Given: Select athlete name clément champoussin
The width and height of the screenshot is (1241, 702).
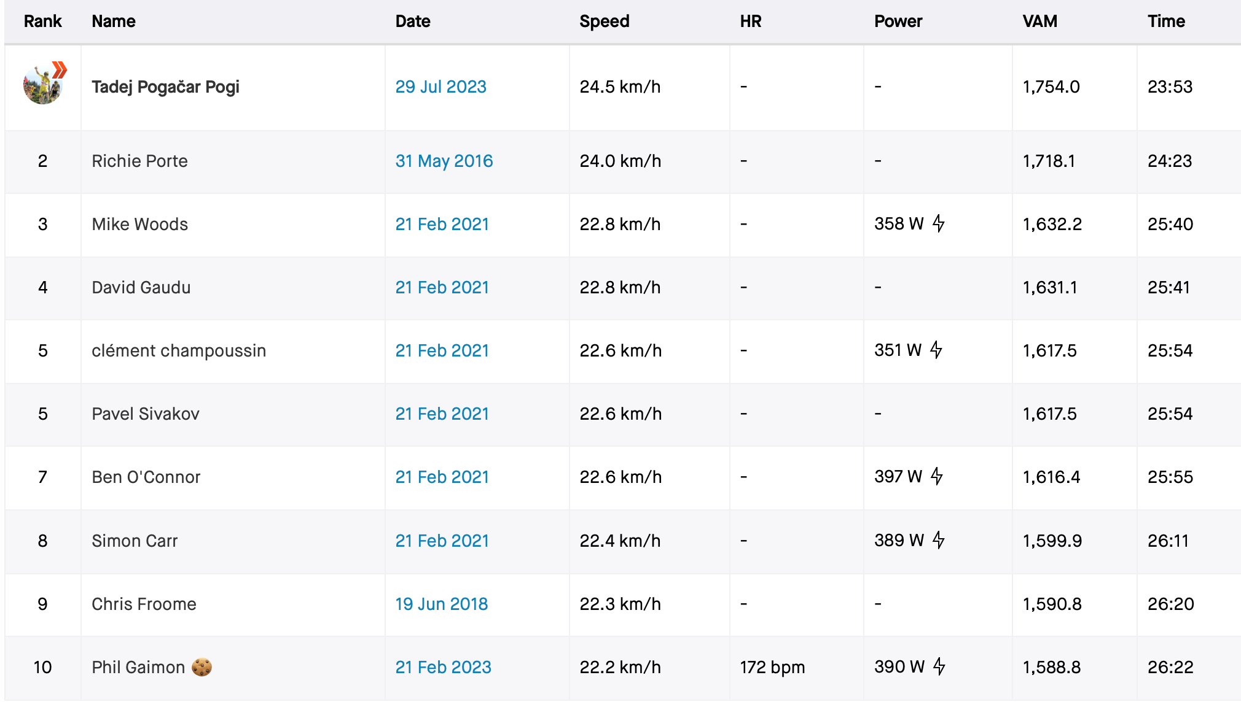Looking at the screenshot, I should click(179, 350).
